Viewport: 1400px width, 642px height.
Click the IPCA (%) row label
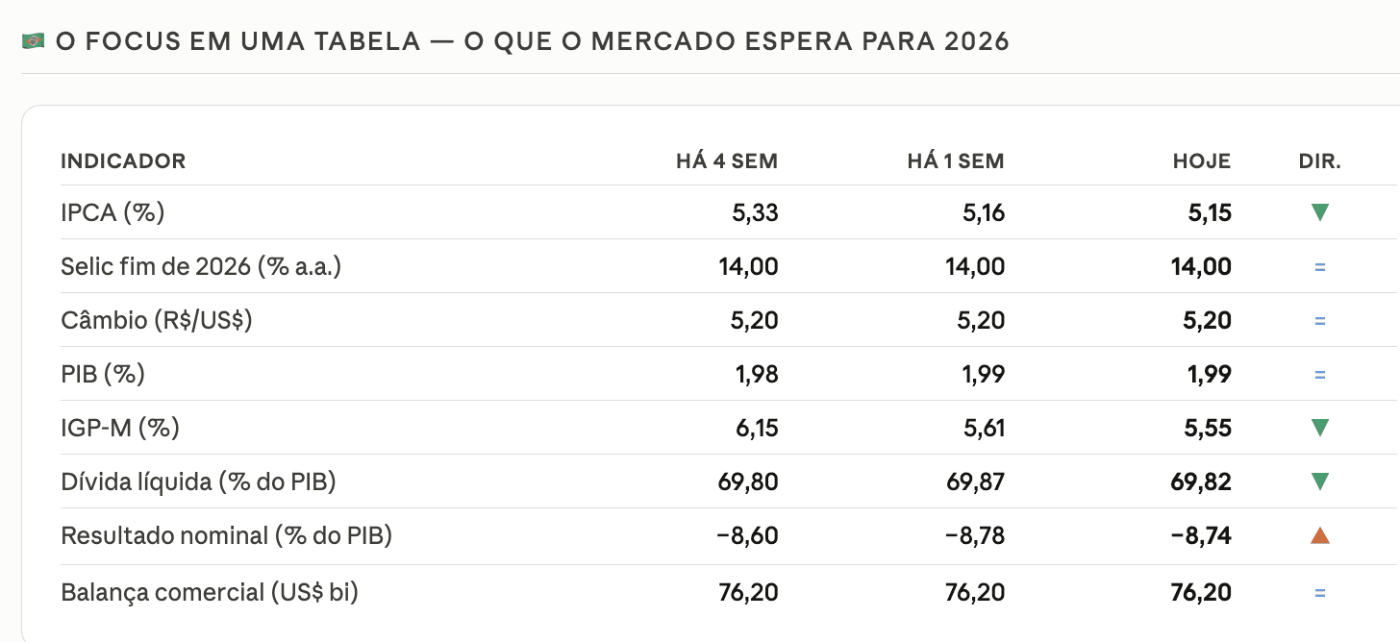[x=112, y=212]
